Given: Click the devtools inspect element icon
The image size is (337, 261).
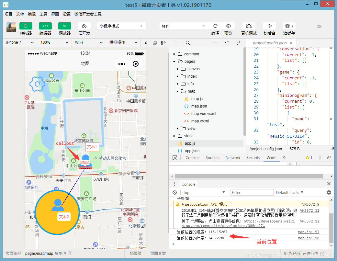Looking at the screenshot, I should pos(175,158).
